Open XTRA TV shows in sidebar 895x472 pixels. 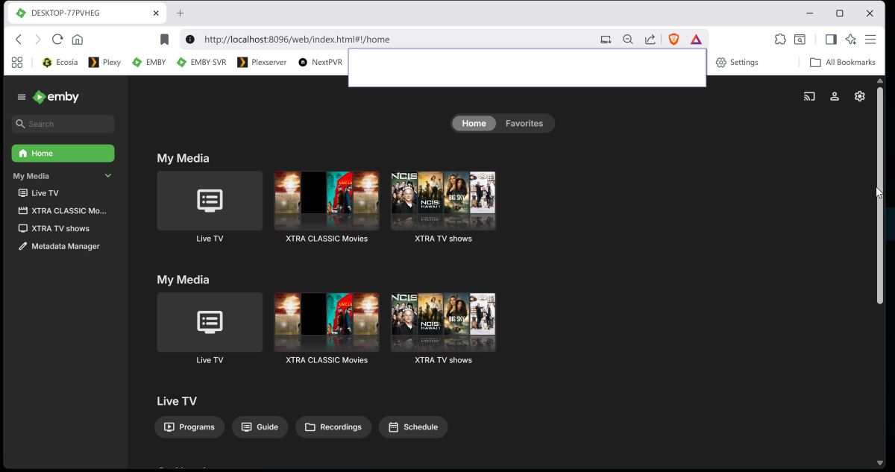tap(63, 229)
